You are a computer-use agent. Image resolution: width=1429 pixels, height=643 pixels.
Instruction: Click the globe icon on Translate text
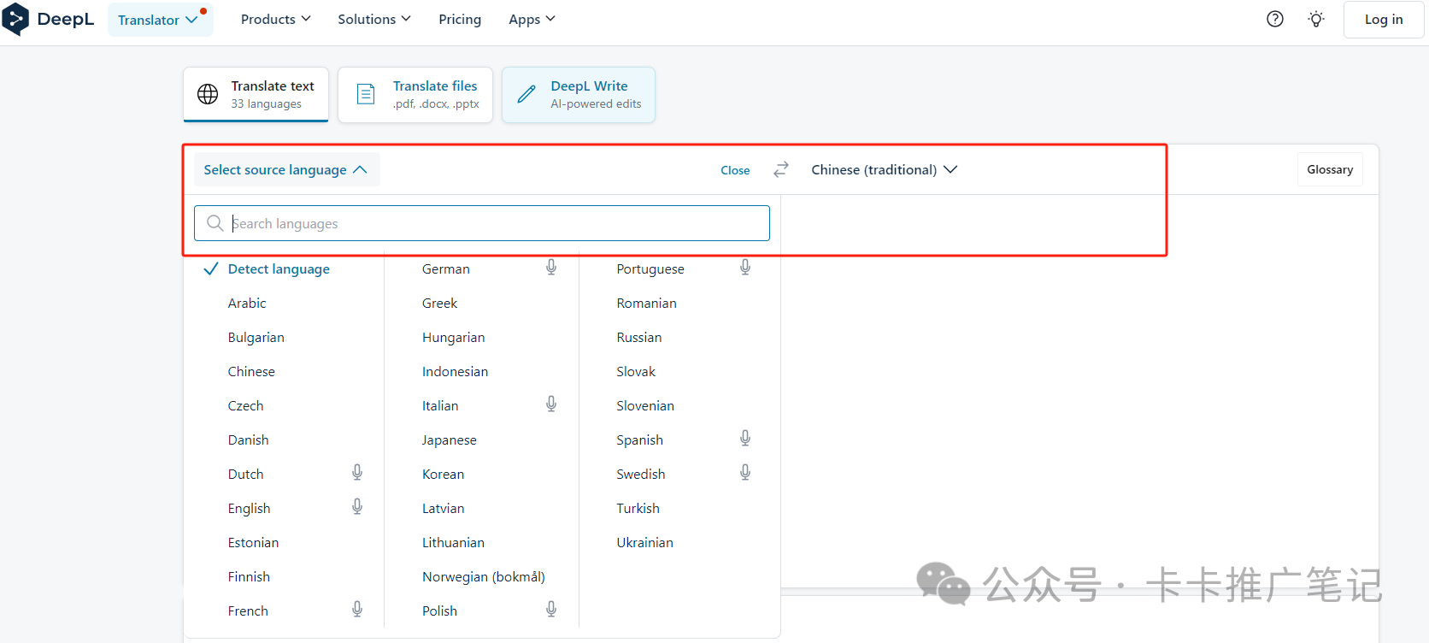(208, 94)
